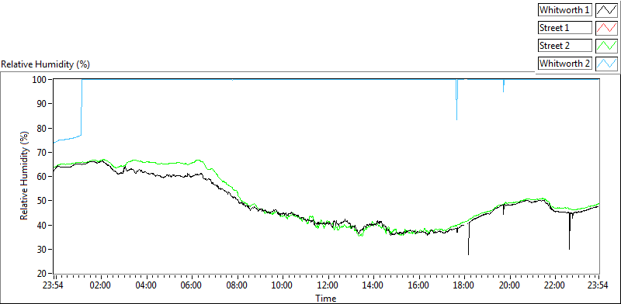
Task: Click the Whitworth 2 blue plot icon
Action: (606, 63)
